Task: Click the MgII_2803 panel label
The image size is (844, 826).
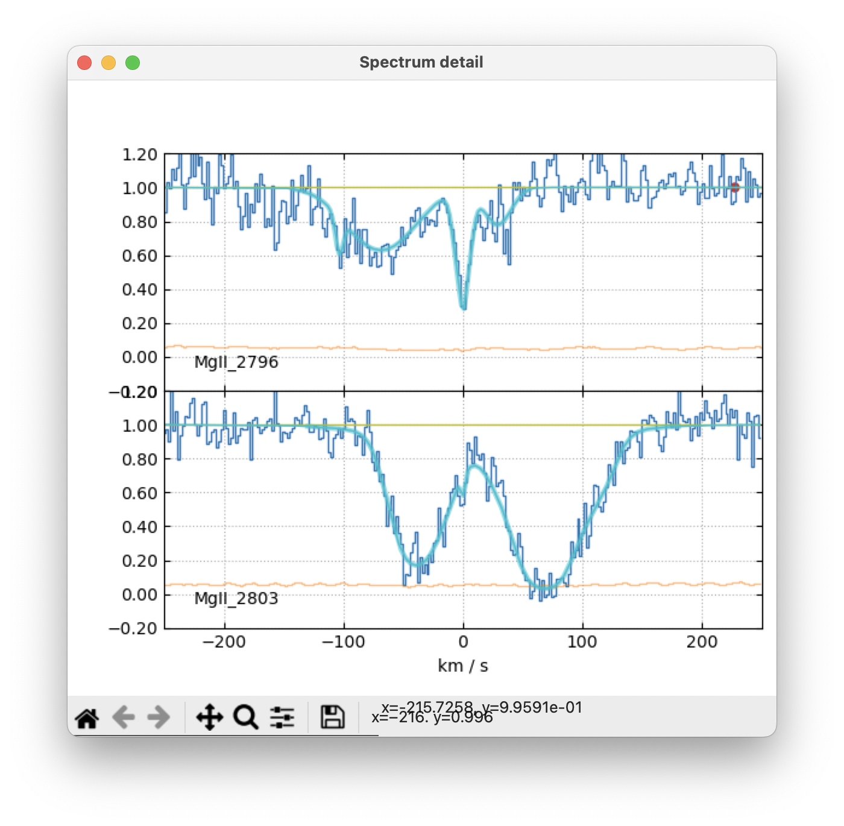Action: click(236, 599)
